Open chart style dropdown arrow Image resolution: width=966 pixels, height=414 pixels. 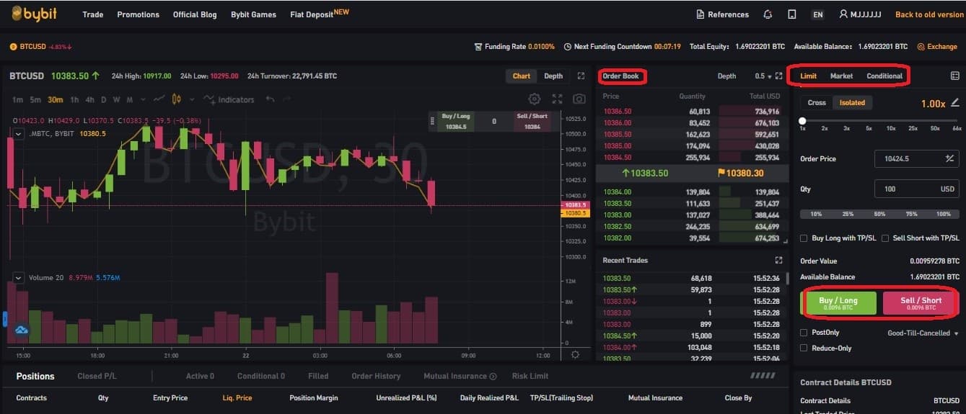tap(192, 99)
